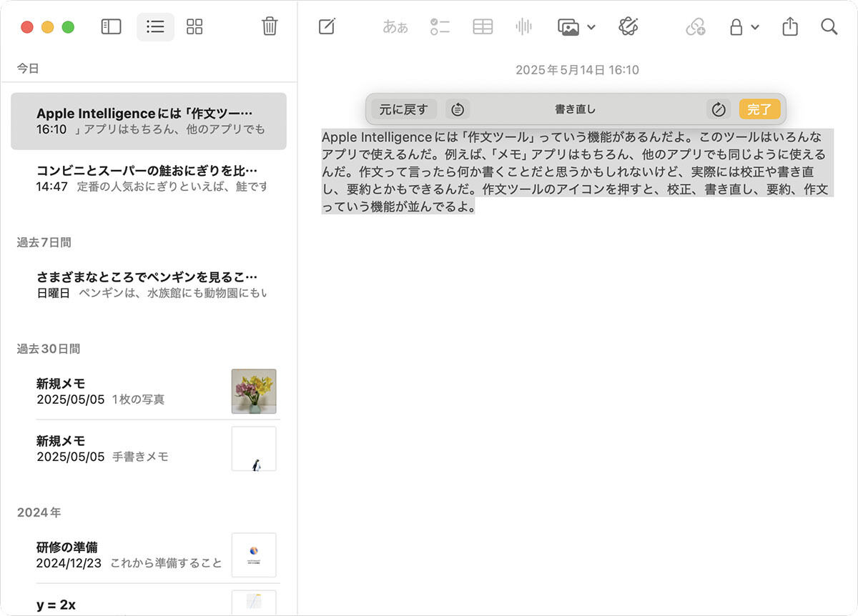
Task: Open the y = 2x note
Action: point(149,602)
